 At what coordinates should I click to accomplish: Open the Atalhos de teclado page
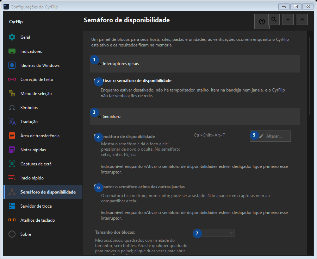43,220
